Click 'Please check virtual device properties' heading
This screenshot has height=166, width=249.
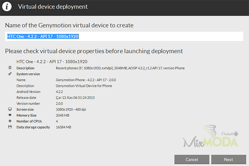coord(94,51)
